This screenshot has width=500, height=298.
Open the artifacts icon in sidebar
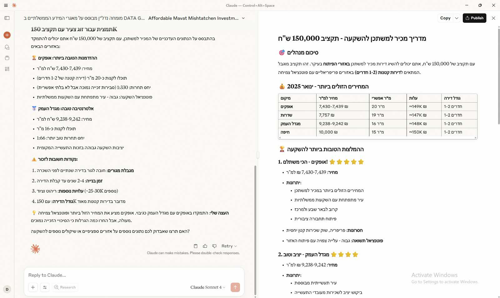[7, 69]
